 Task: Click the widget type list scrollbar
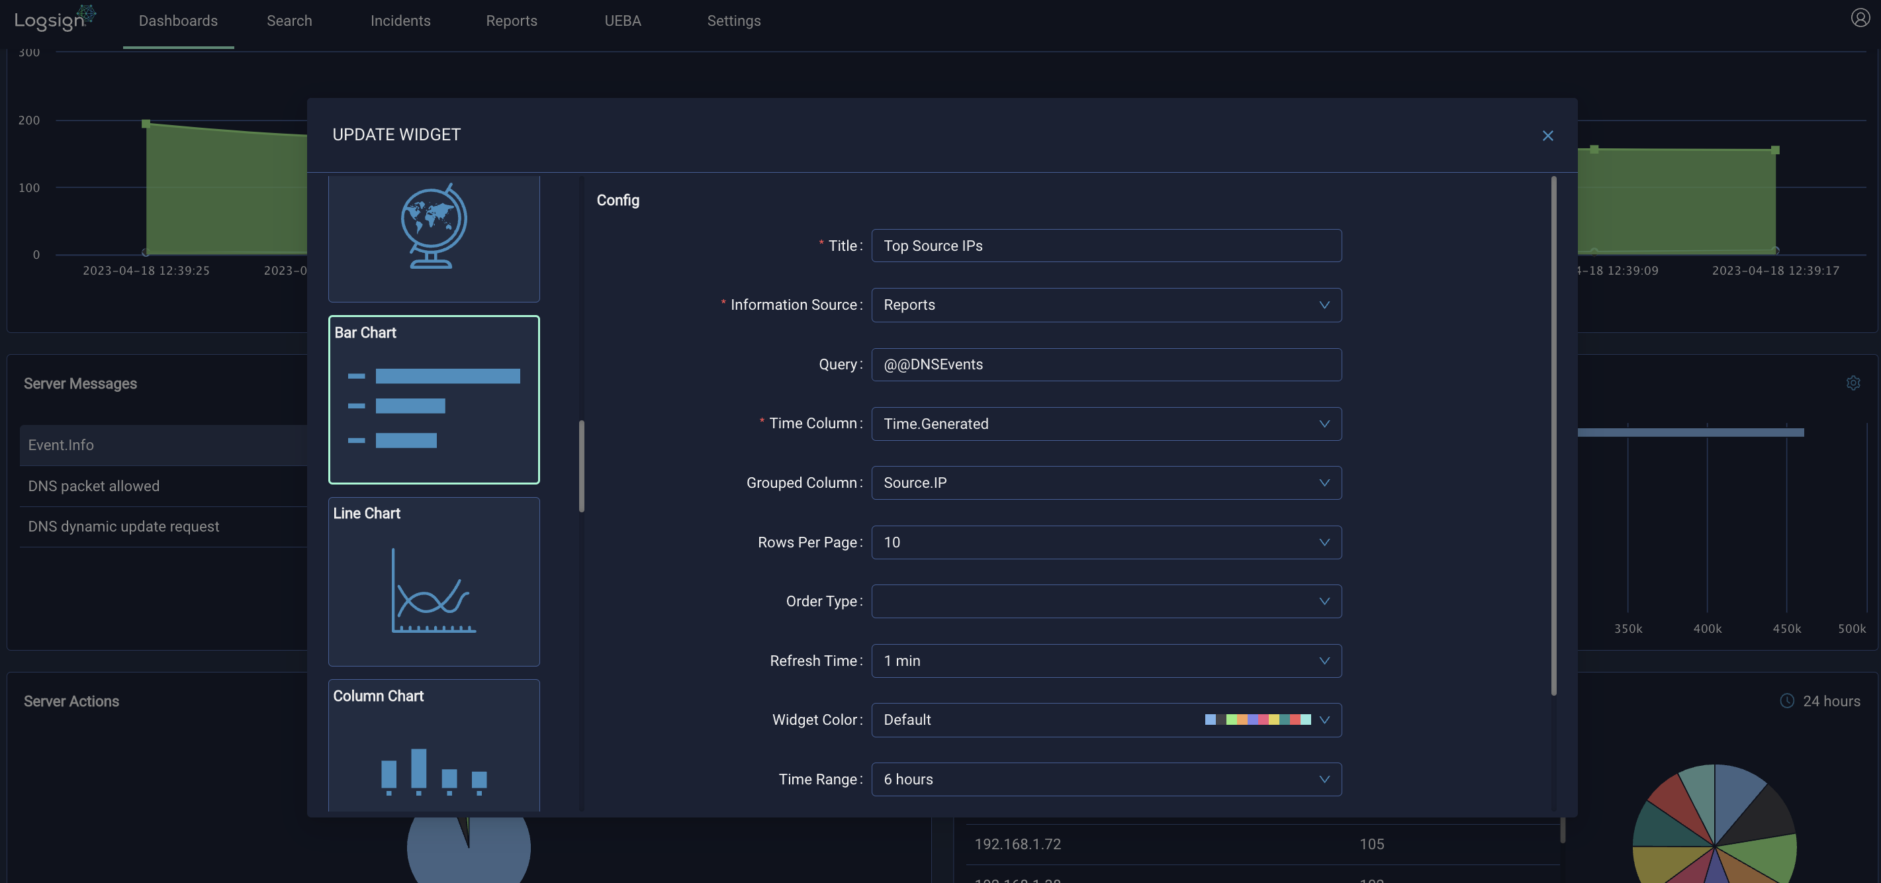tap(581, 466)
